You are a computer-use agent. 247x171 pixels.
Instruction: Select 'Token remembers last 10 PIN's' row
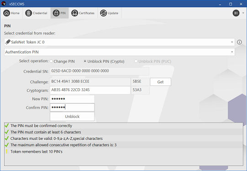(x=123, y=152)
